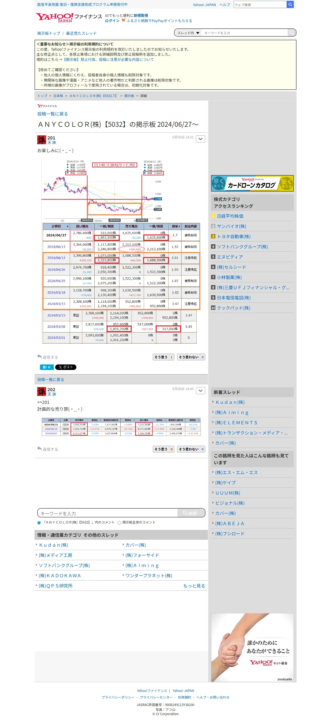Viewport: 331px width, 722px height.
Task: Click もっと見る link in other threads
Action: coord(194,586)
